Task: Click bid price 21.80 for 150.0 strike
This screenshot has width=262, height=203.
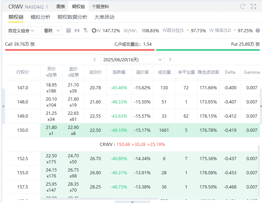Action: (x=51, y=128)
